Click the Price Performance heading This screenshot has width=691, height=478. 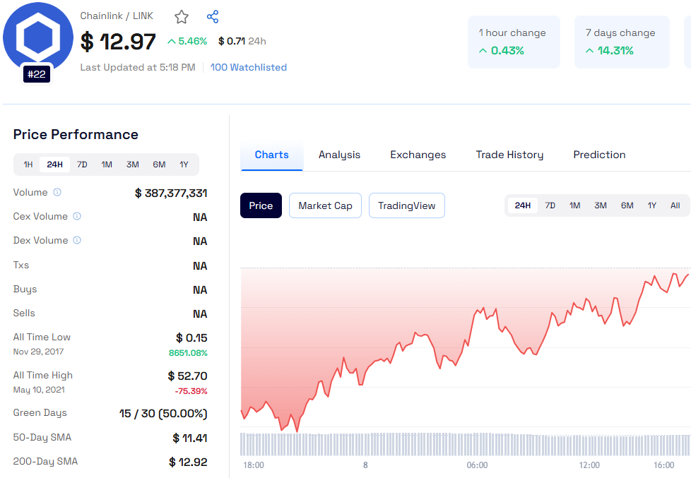pyautogui.click(x=76, y=134)
